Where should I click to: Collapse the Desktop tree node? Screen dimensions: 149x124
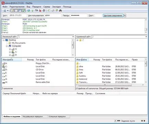[x=3, y=40]
